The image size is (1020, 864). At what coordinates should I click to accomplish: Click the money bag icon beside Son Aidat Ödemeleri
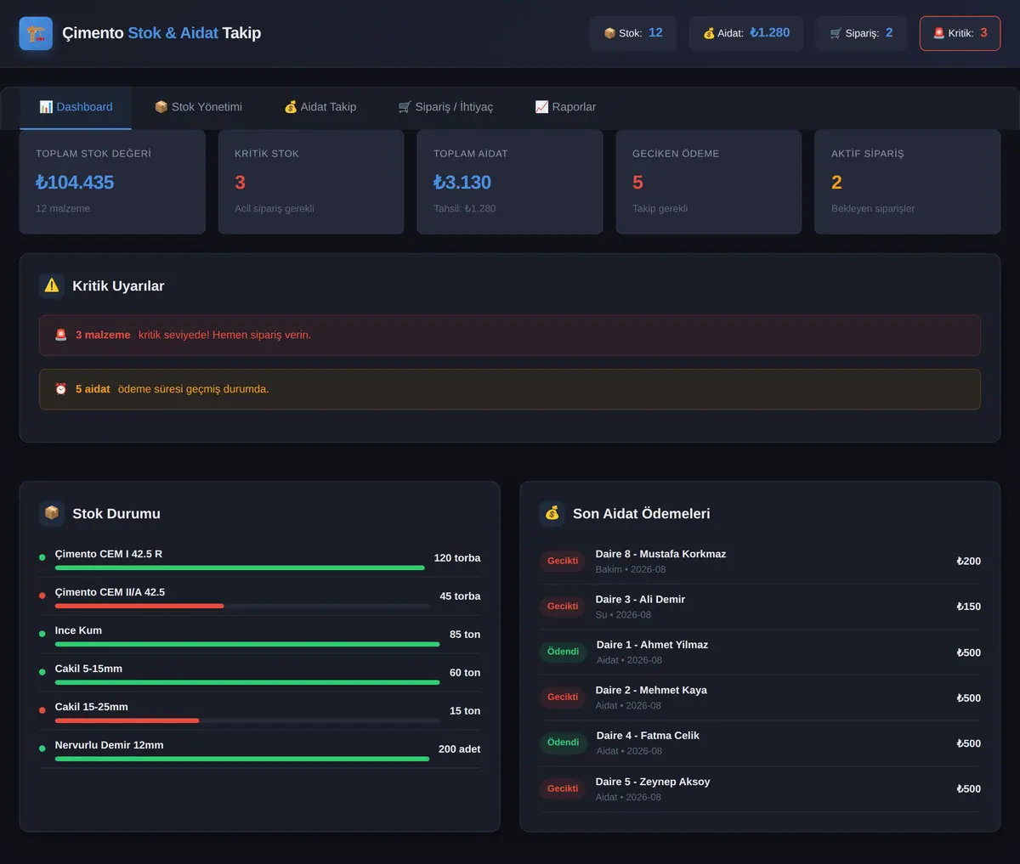point(552,513)
